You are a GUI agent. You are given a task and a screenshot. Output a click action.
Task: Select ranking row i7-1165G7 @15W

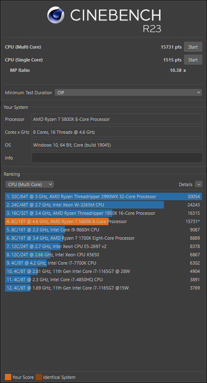tap(103, 288)
